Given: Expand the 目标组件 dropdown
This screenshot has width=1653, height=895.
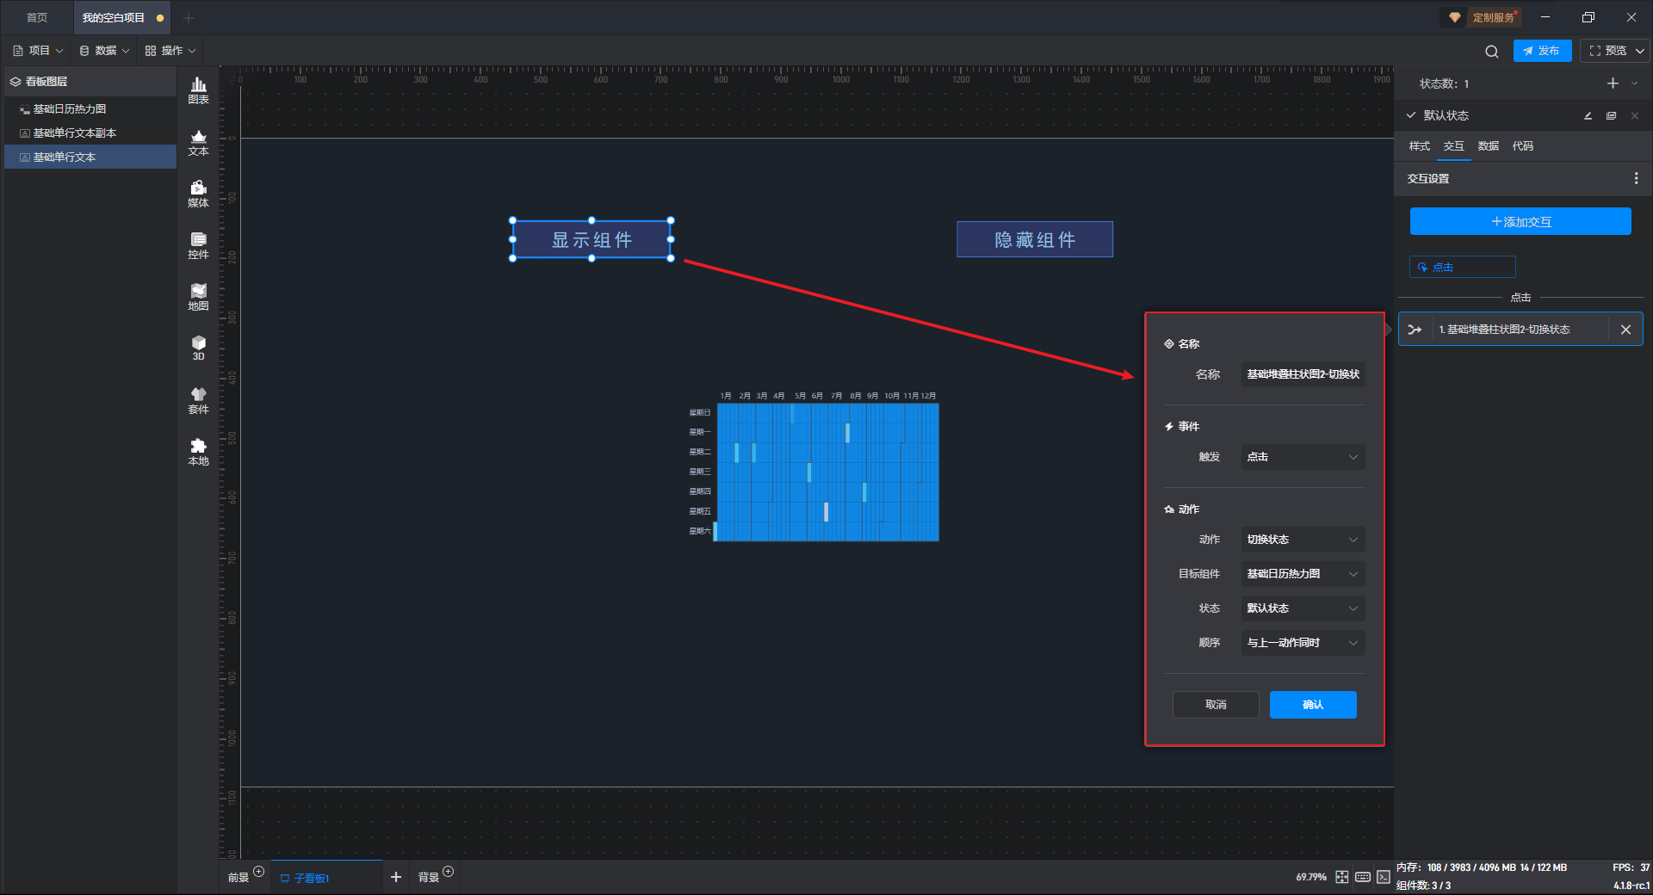Looking at the screenshot, I should (1302, 574).
